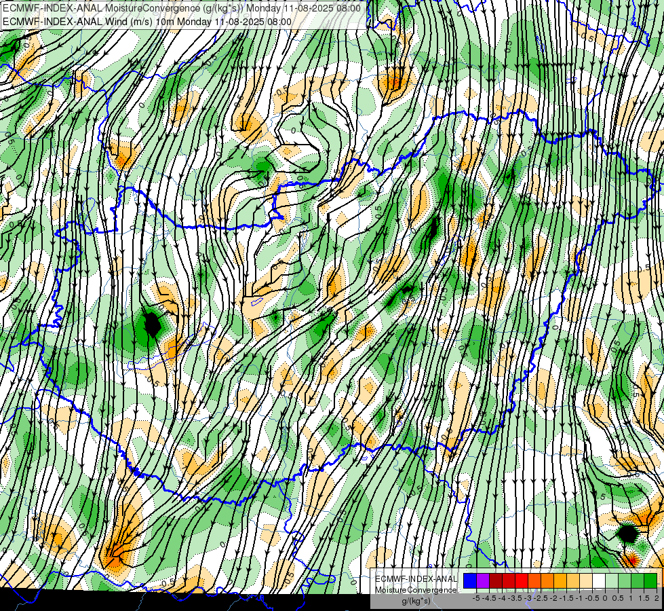The height and width of the screenshot is (611, 664).
Task: Select MoistureConvergence label in the legend box
Action: pos(416,590)
